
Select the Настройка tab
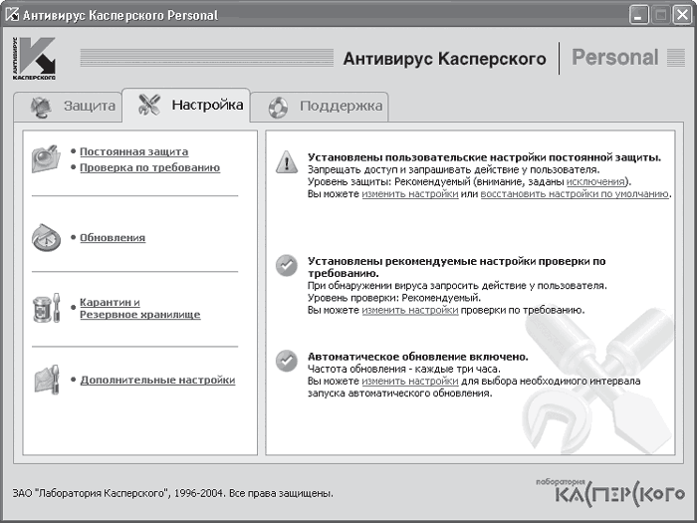186,105
